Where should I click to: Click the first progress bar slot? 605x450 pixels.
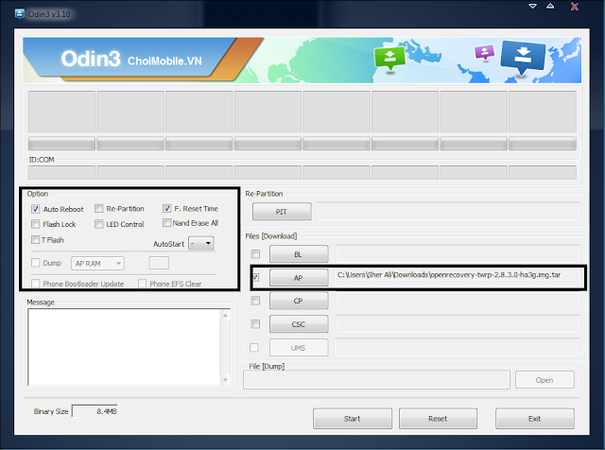[61, 143]
